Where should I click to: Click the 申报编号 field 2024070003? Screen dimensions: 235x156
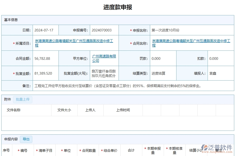click(102, 30)
